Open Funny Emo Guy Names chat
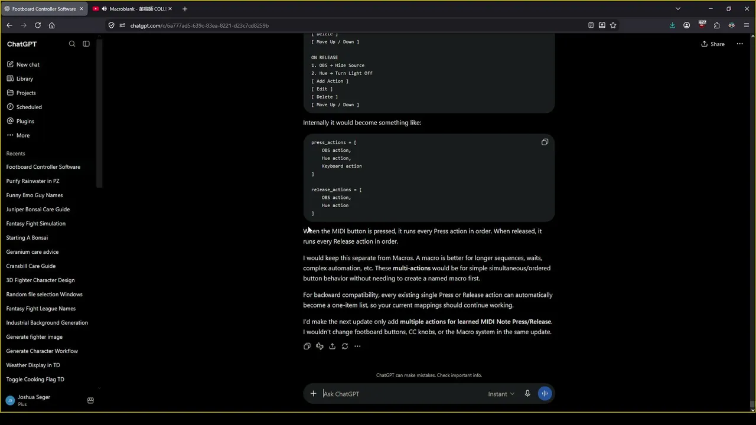This screenshot has height=425, width=756. tap(34, 195)
